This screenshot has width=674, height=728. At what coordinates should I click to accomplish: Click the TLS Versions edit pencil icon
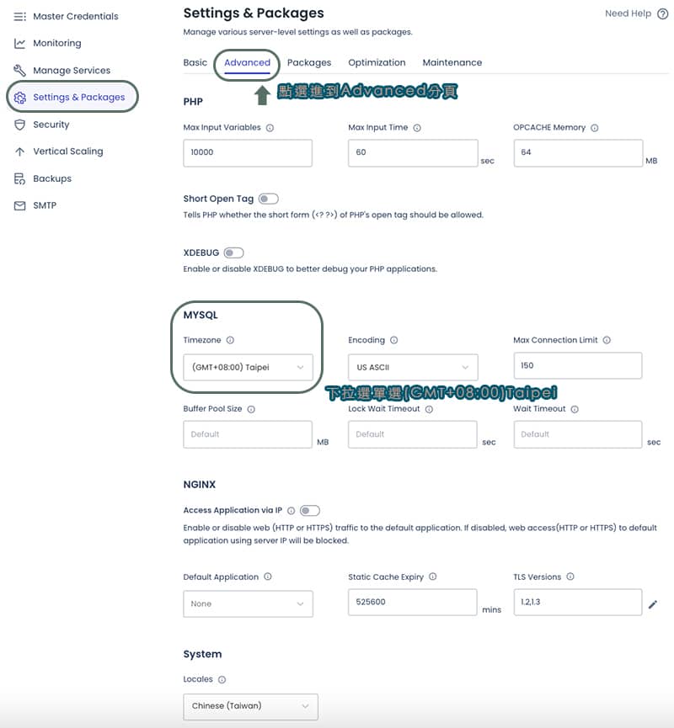click(653, 604)
